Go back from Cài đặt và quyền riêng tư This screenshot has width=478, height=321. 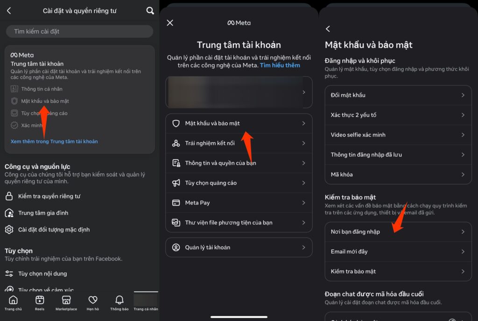[x=9, y=11]
